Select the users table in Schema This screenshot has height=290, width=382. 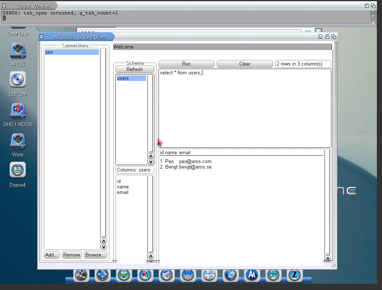131,78
